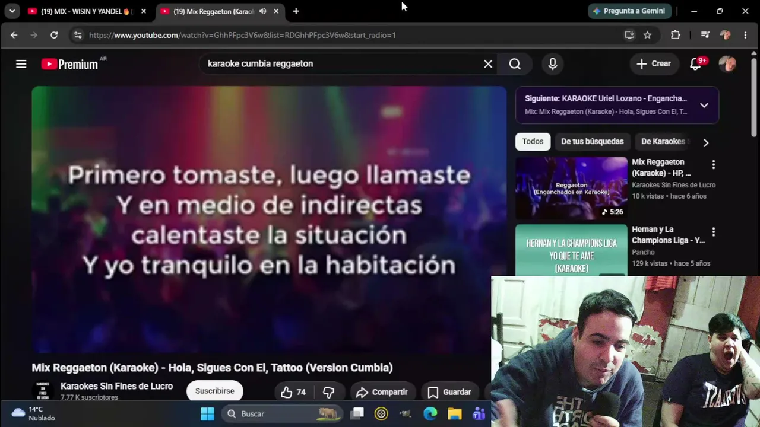The width and height of the screenshot is (760, 427).
Task: View site information in the address bar
Action: (78, 35)
